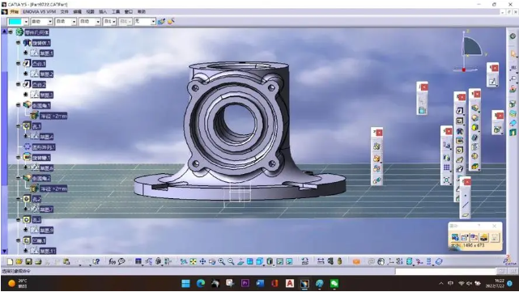Expand the 草图.1 sketch node
Viewport: 519px width, 292px height.
(25, 53)
